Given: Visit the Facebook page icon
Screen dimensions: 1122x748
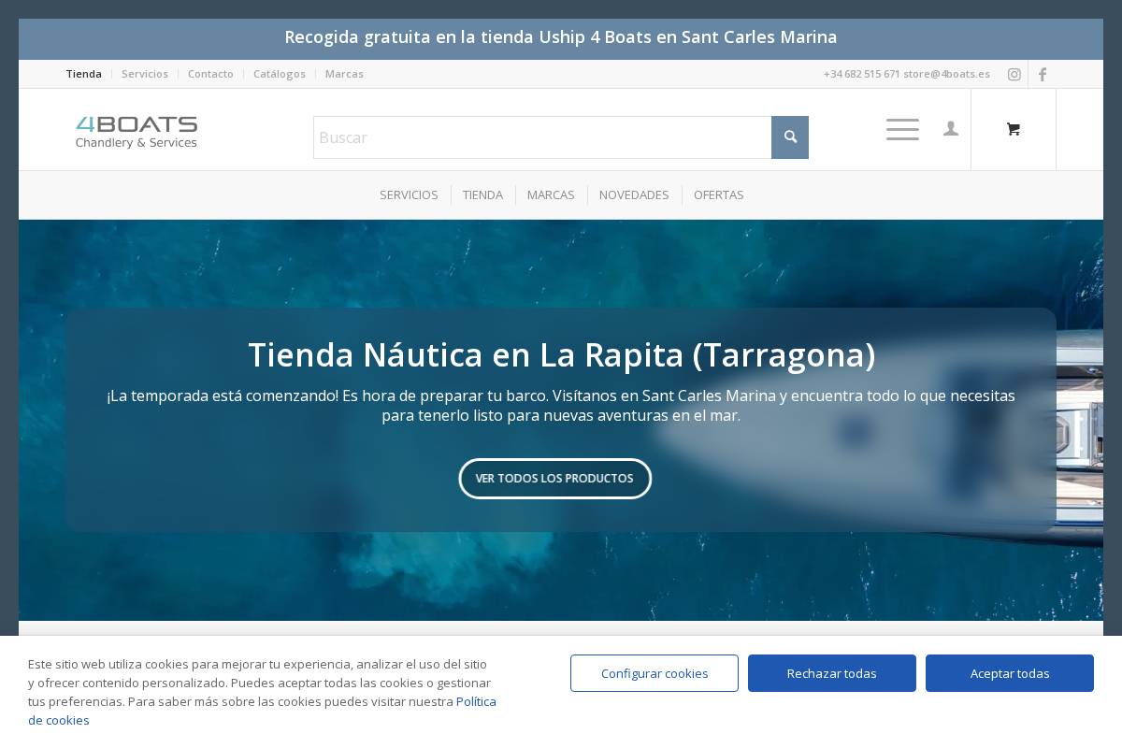Looking at the screenshot, I should (x=1043, y=74).
